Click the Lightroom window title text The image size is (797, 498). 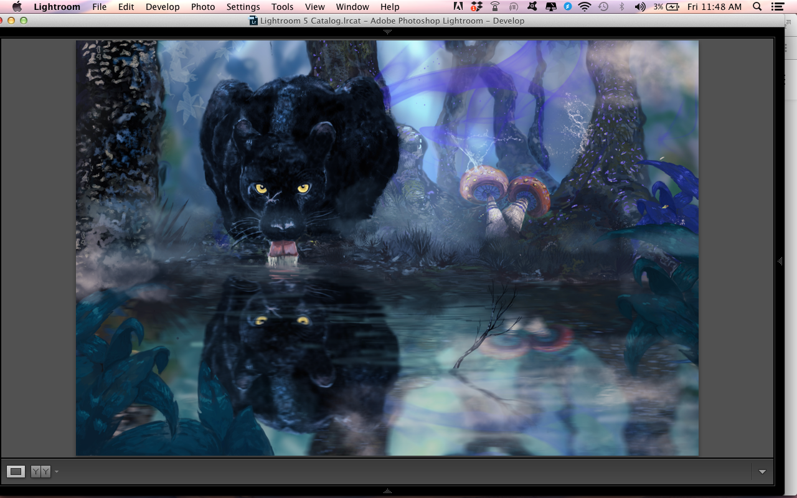392,21
